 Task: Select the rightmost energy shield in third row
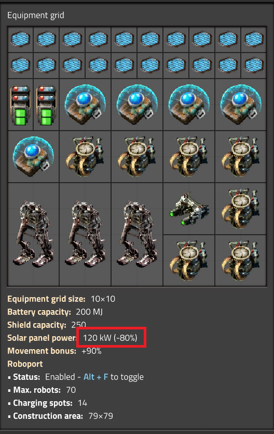point(241,105)
